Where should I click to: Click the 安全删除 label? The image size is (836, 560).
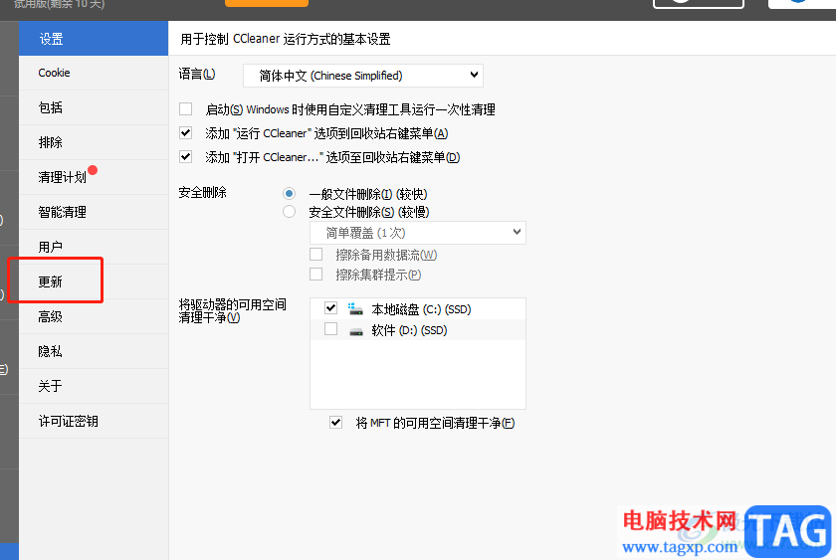(x=203, y=192)
